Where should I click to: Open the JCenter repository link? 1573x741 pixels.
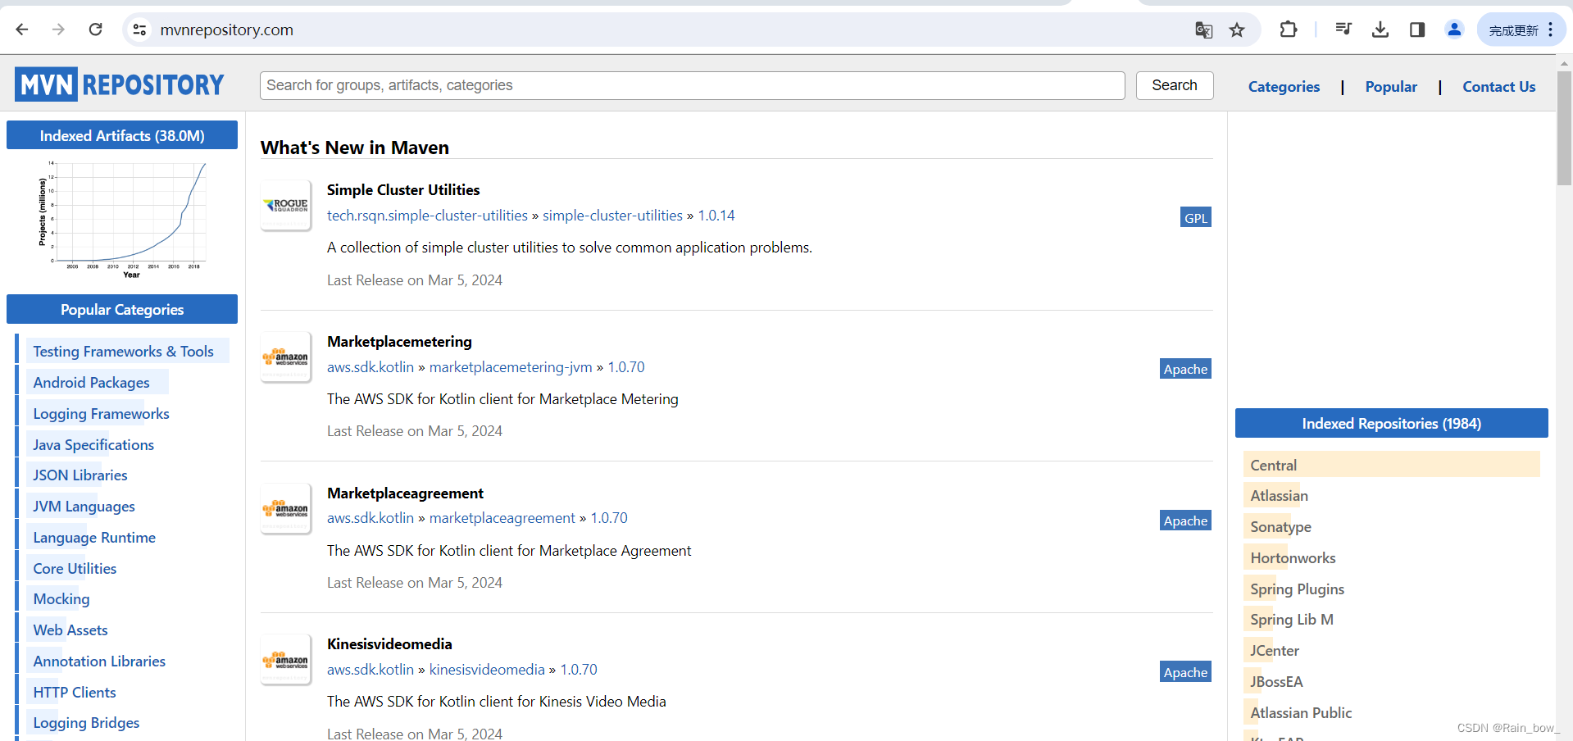1275,651
